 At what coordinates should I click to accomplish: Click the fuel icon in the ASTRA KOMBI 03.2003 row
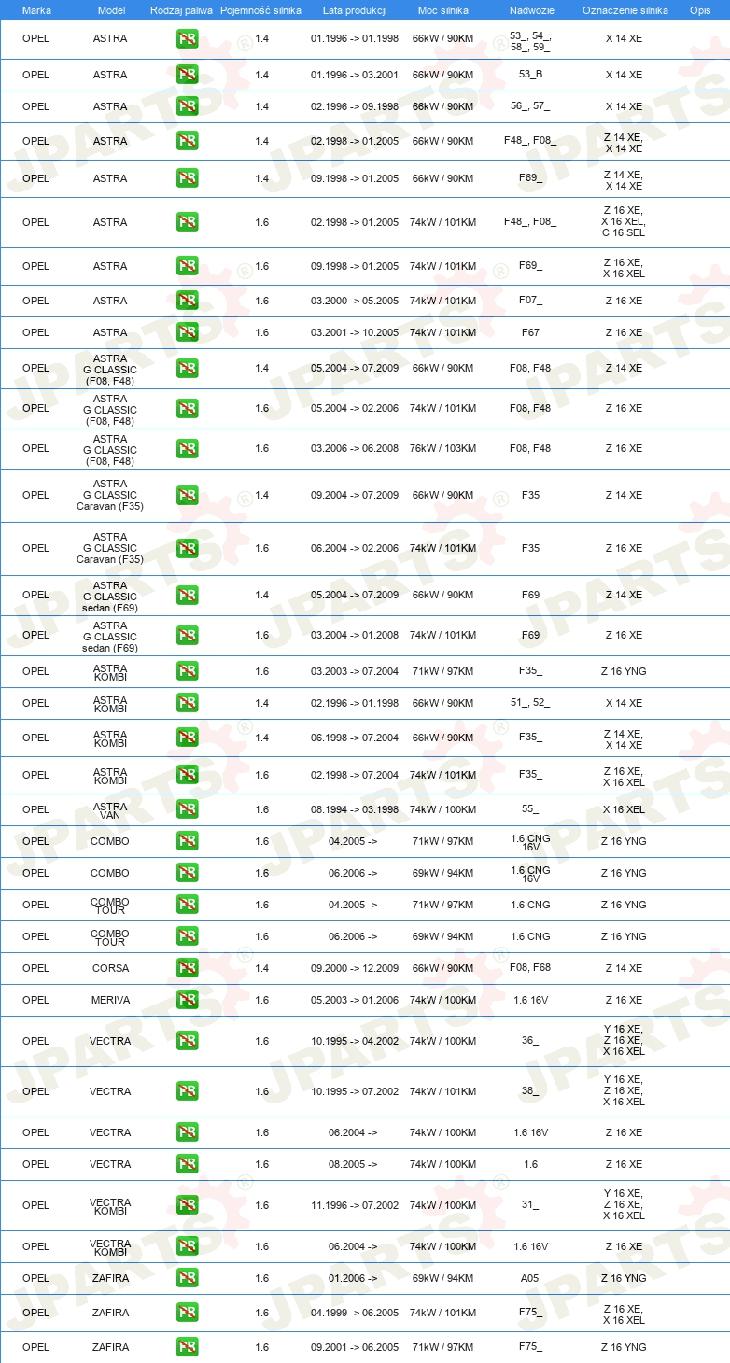[x=188, y=671]
